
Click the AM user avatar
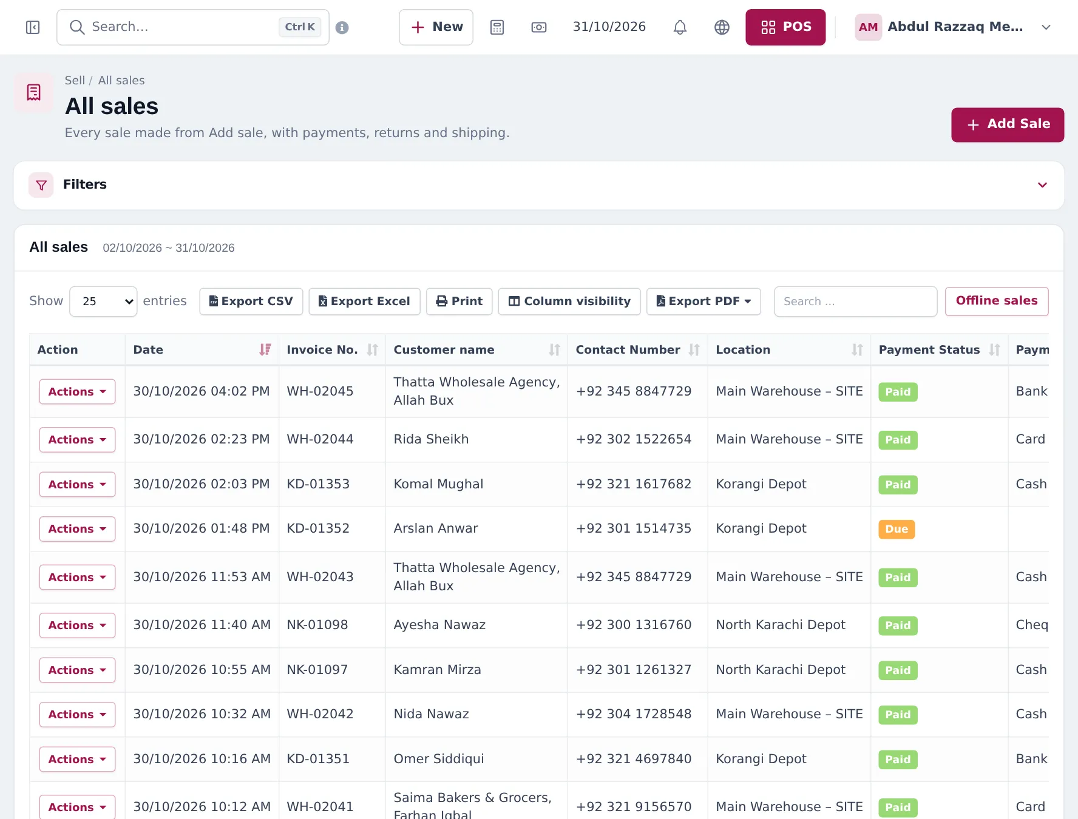[x=868, y=27]
